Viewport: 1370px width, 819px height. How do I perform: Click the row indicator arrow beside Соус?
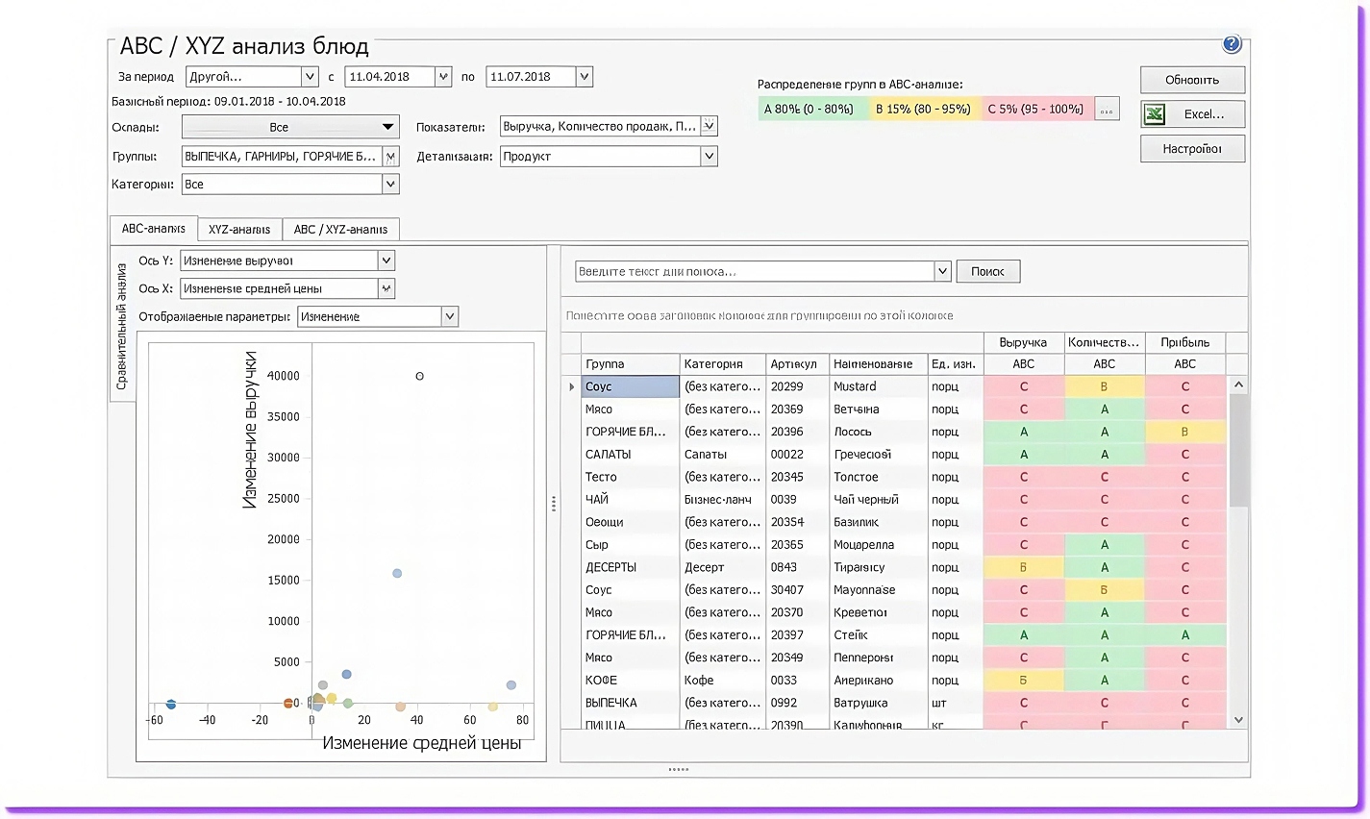point(572,386)
